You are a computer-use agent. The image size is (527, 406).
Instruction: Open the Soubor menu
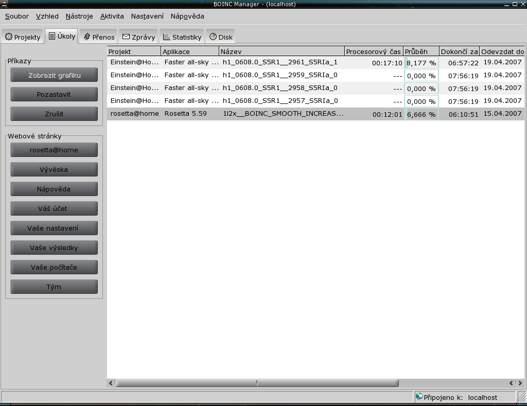tap(17, 16)
